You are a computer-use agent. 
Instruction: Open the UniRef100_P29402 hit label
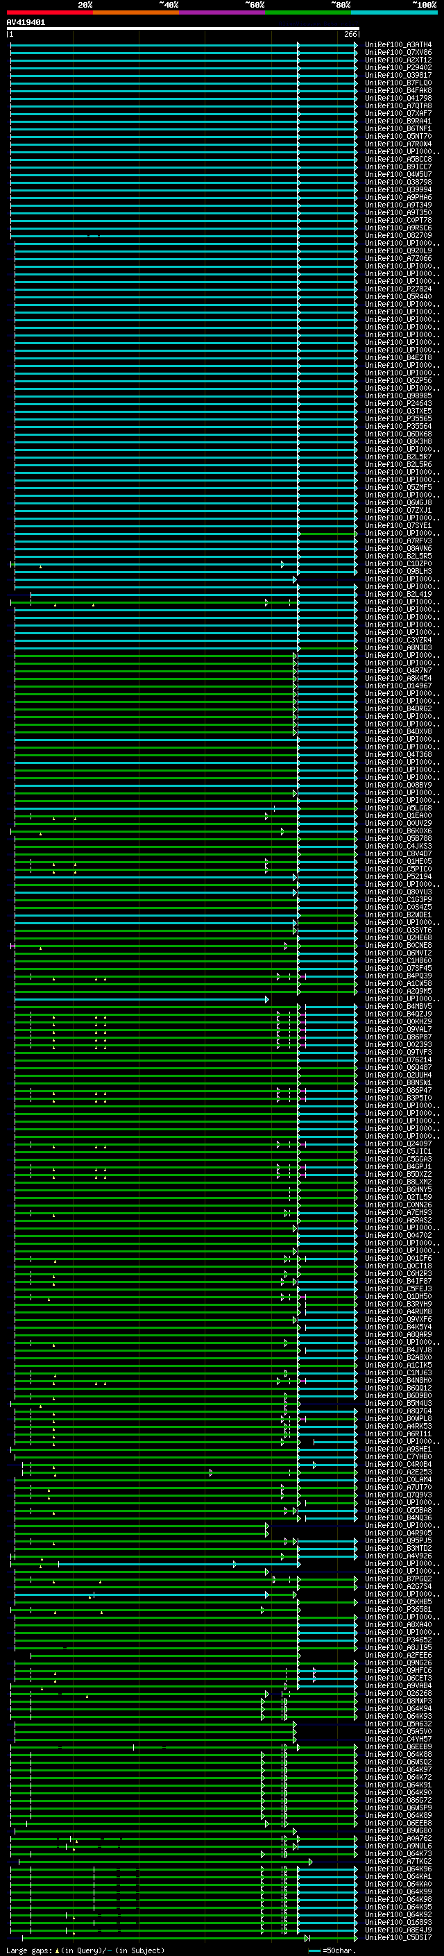(x=398, y=67)
